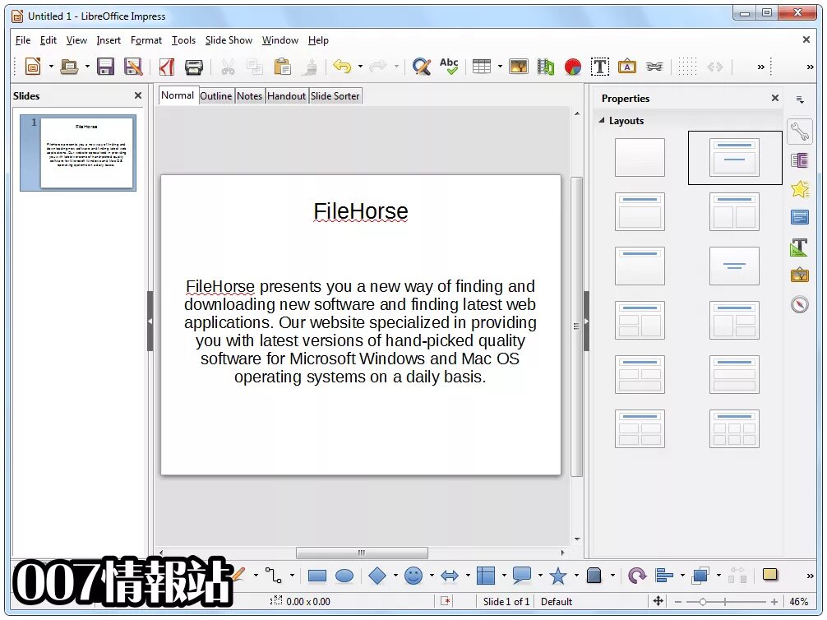The width and height of the screenshot is (827, 620).
Task: Switch to the Slide Sorter tab
Action: [335, 96]
